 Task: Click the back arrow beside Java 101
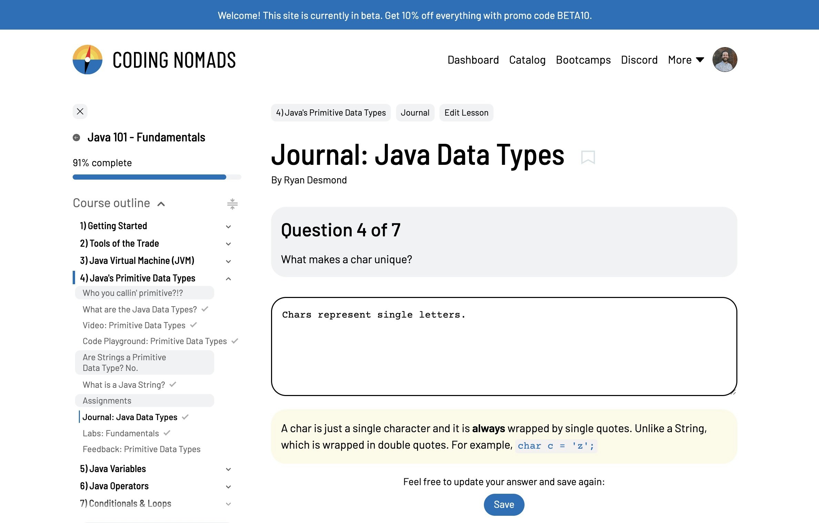[x=76, y=138]
